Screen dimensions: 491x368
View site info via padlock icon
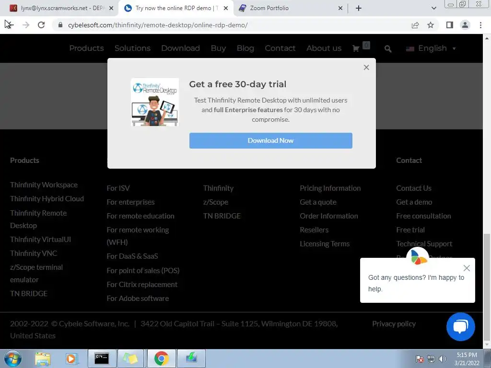60,25
